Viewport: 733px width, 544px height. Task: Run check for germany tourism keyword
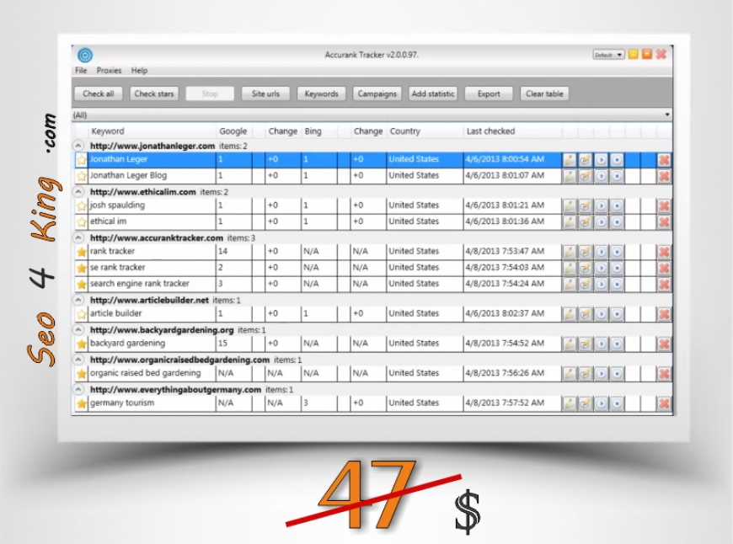pos(602,403)
